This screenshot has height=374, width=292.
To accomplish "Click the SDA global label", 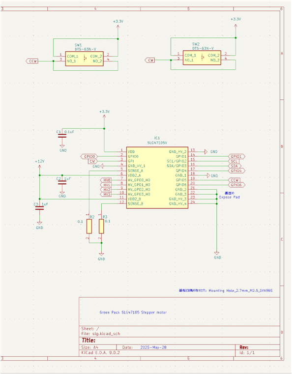I will point(235,166).
